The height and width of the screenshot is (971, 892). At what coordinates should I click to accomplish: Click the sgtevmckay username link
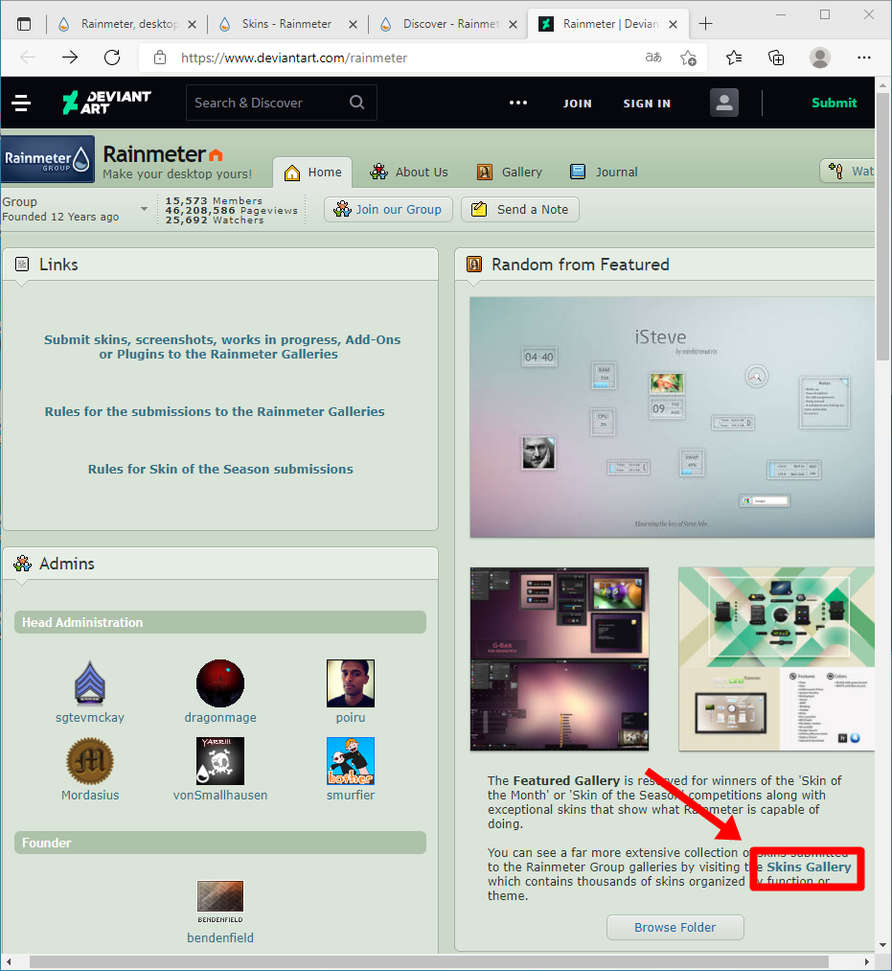(90, 717)
